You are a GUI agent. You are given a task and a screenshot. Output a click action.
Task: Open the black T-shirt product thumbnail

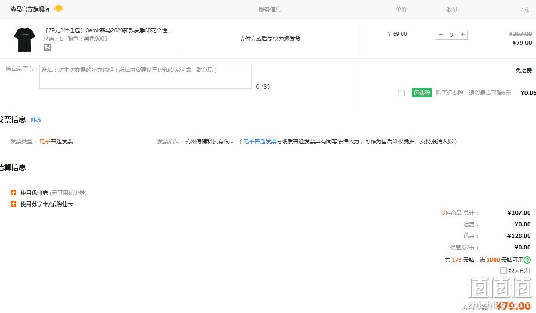(24, 39)
